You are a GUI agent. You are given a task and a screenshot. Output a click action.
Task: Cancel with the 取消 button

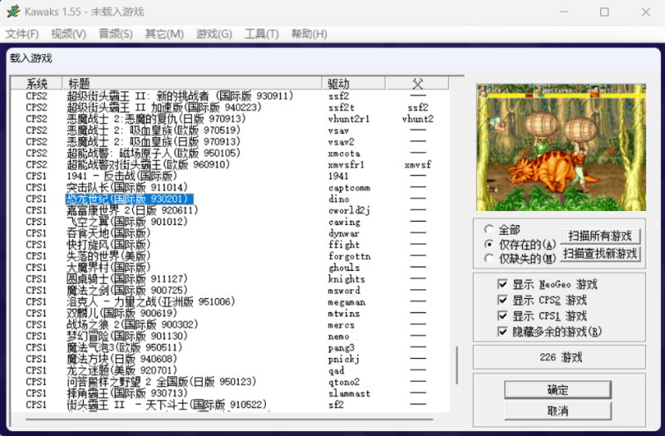pyautogui.click(x=558, y=410)
